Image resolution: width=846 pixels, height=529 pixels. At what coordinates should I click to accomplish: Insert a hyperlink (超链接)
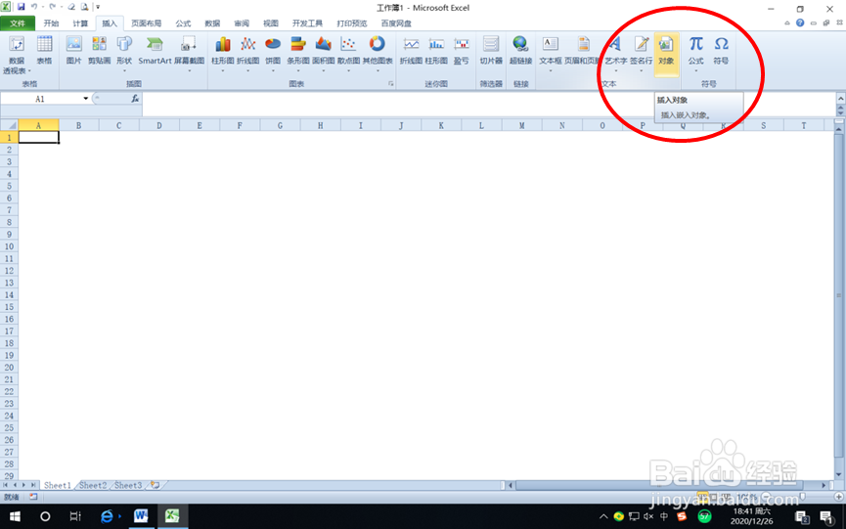tap(520, 51)
